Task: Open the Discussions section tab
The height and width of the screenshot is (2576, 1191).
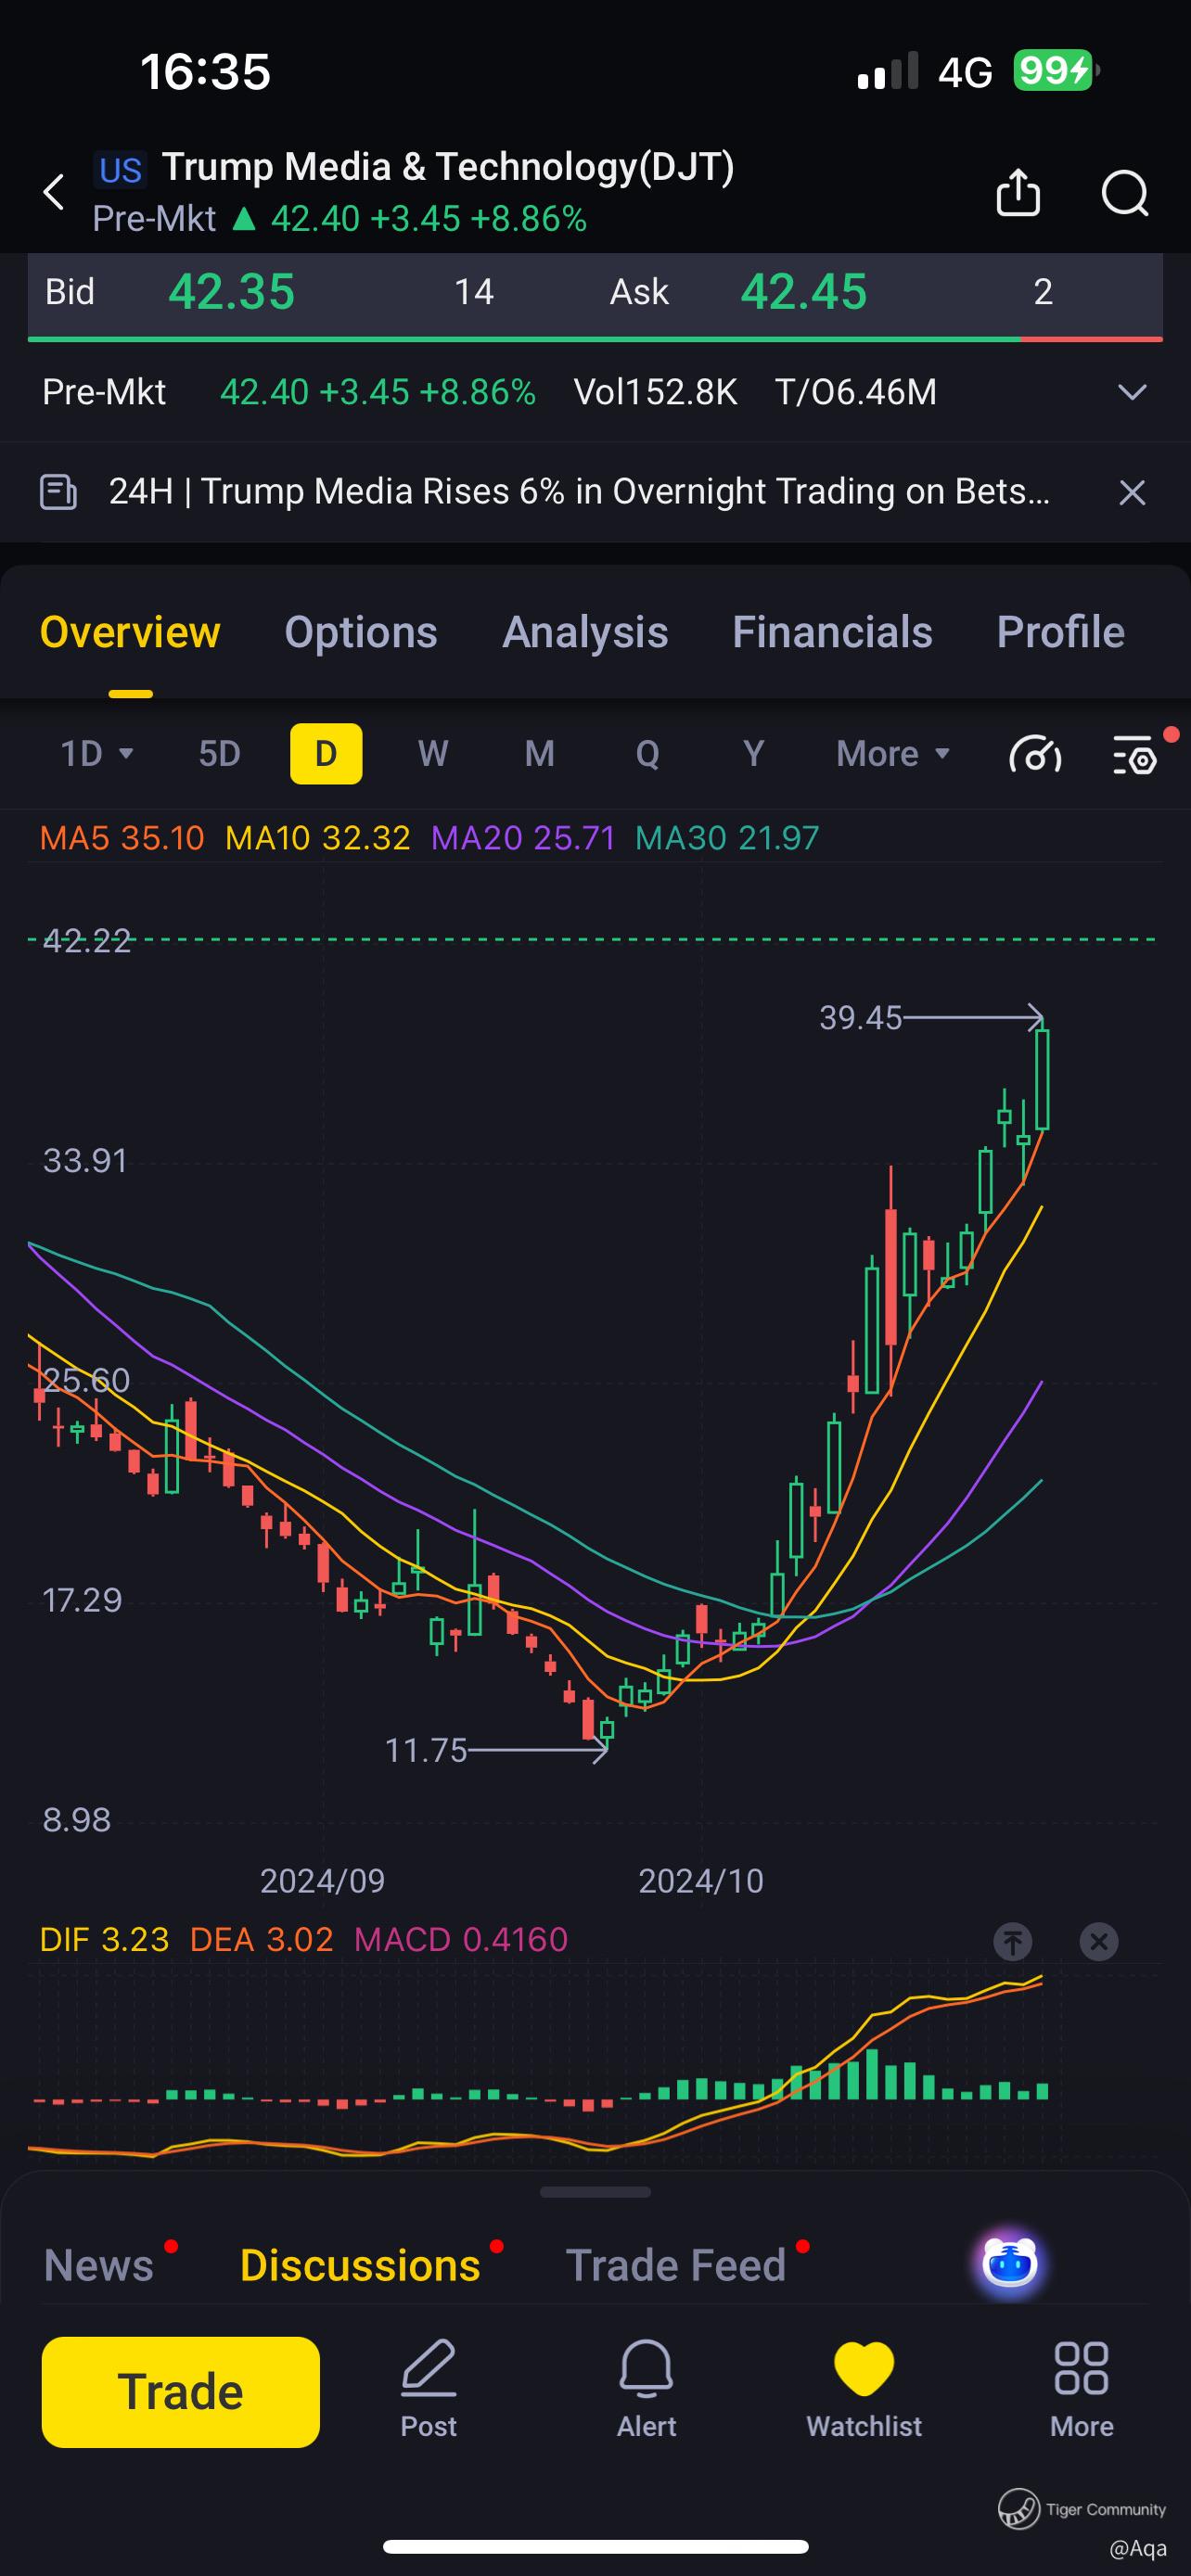Action: click(x=360, y=2265)
